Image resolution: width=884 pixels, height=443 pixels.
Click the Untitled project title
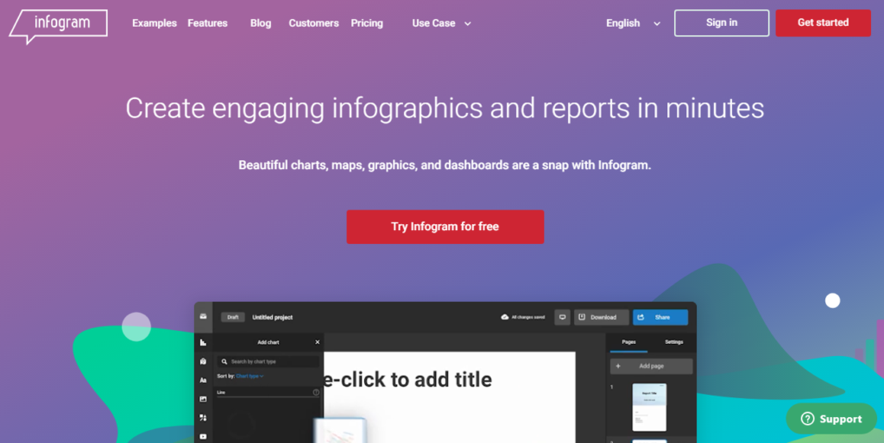272,317
